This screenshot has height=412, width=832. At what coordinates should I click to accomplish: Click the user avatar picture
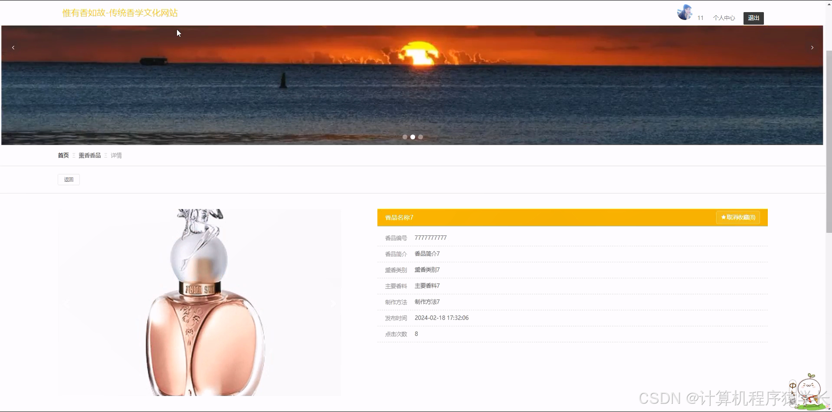point(685,12)
